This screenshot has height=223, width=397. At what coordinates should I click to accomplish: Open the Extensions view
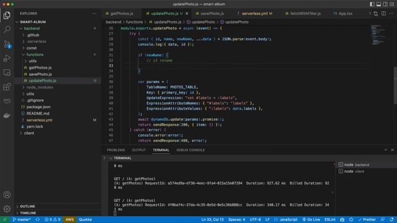point(7,87)
